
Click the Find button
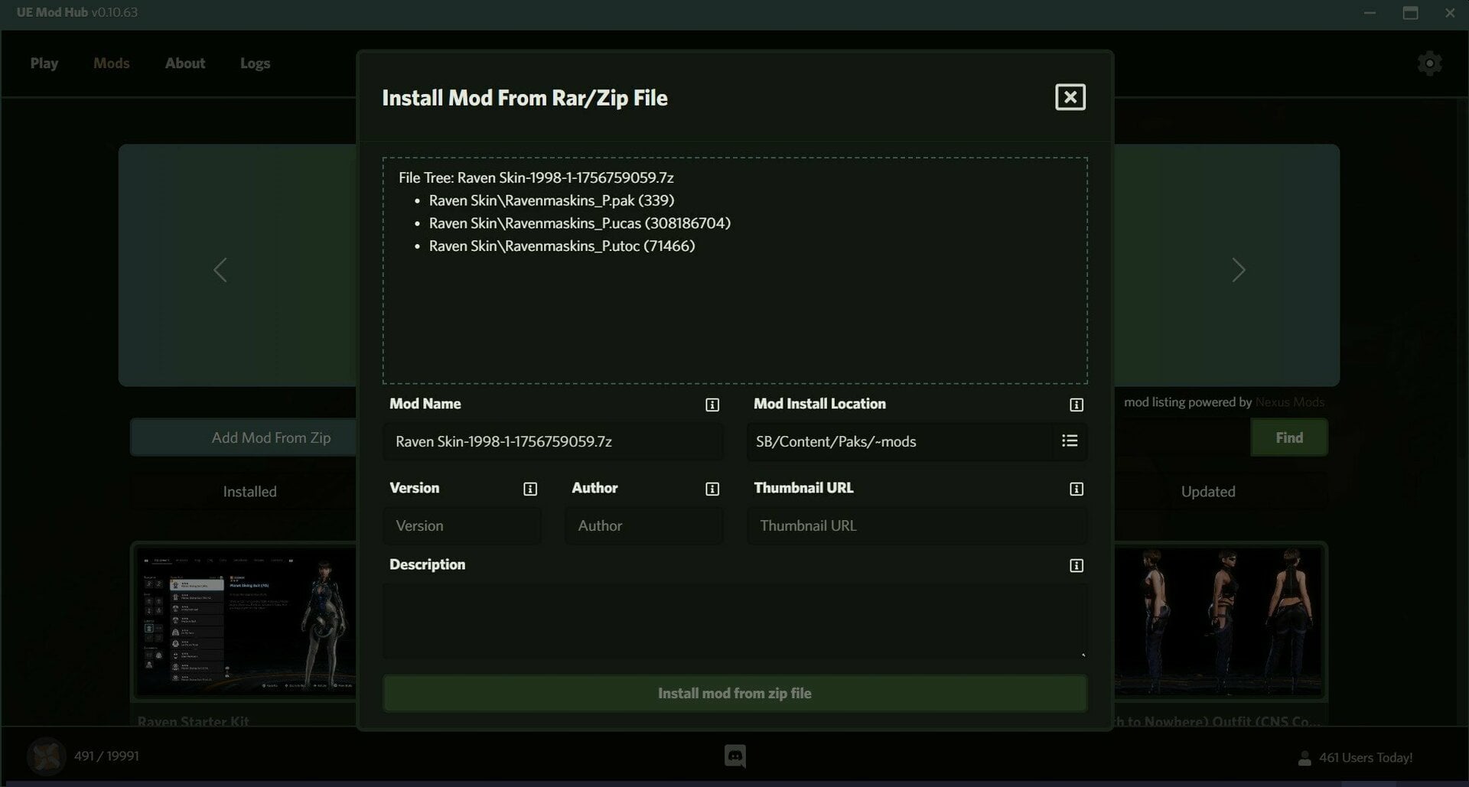[1289, 437]
